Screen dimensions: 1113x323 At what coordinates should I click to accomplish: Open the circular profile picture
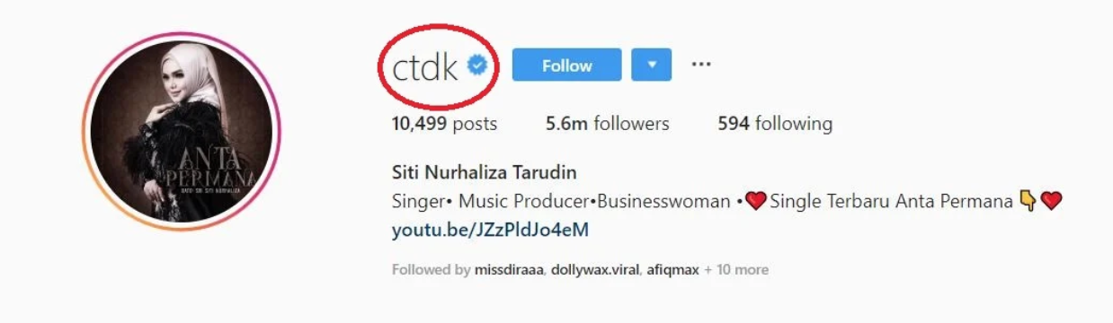182,131
